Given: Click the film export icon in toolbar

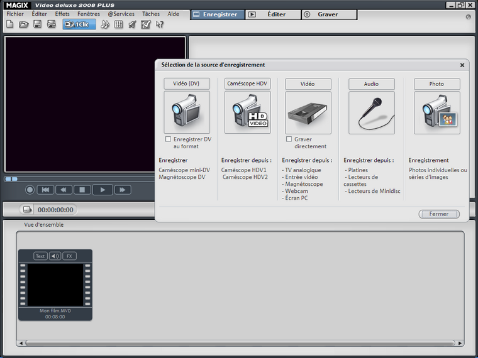Looking at the screenshot, I should (x=51, y=24).
